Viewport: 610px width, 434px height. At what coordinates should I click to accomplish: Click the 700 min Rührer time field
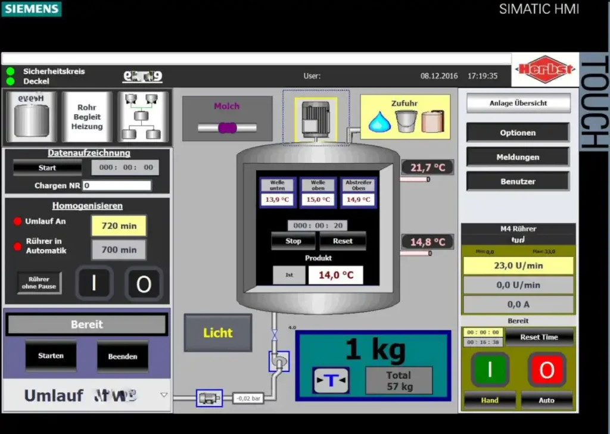(x=119, y=249)
